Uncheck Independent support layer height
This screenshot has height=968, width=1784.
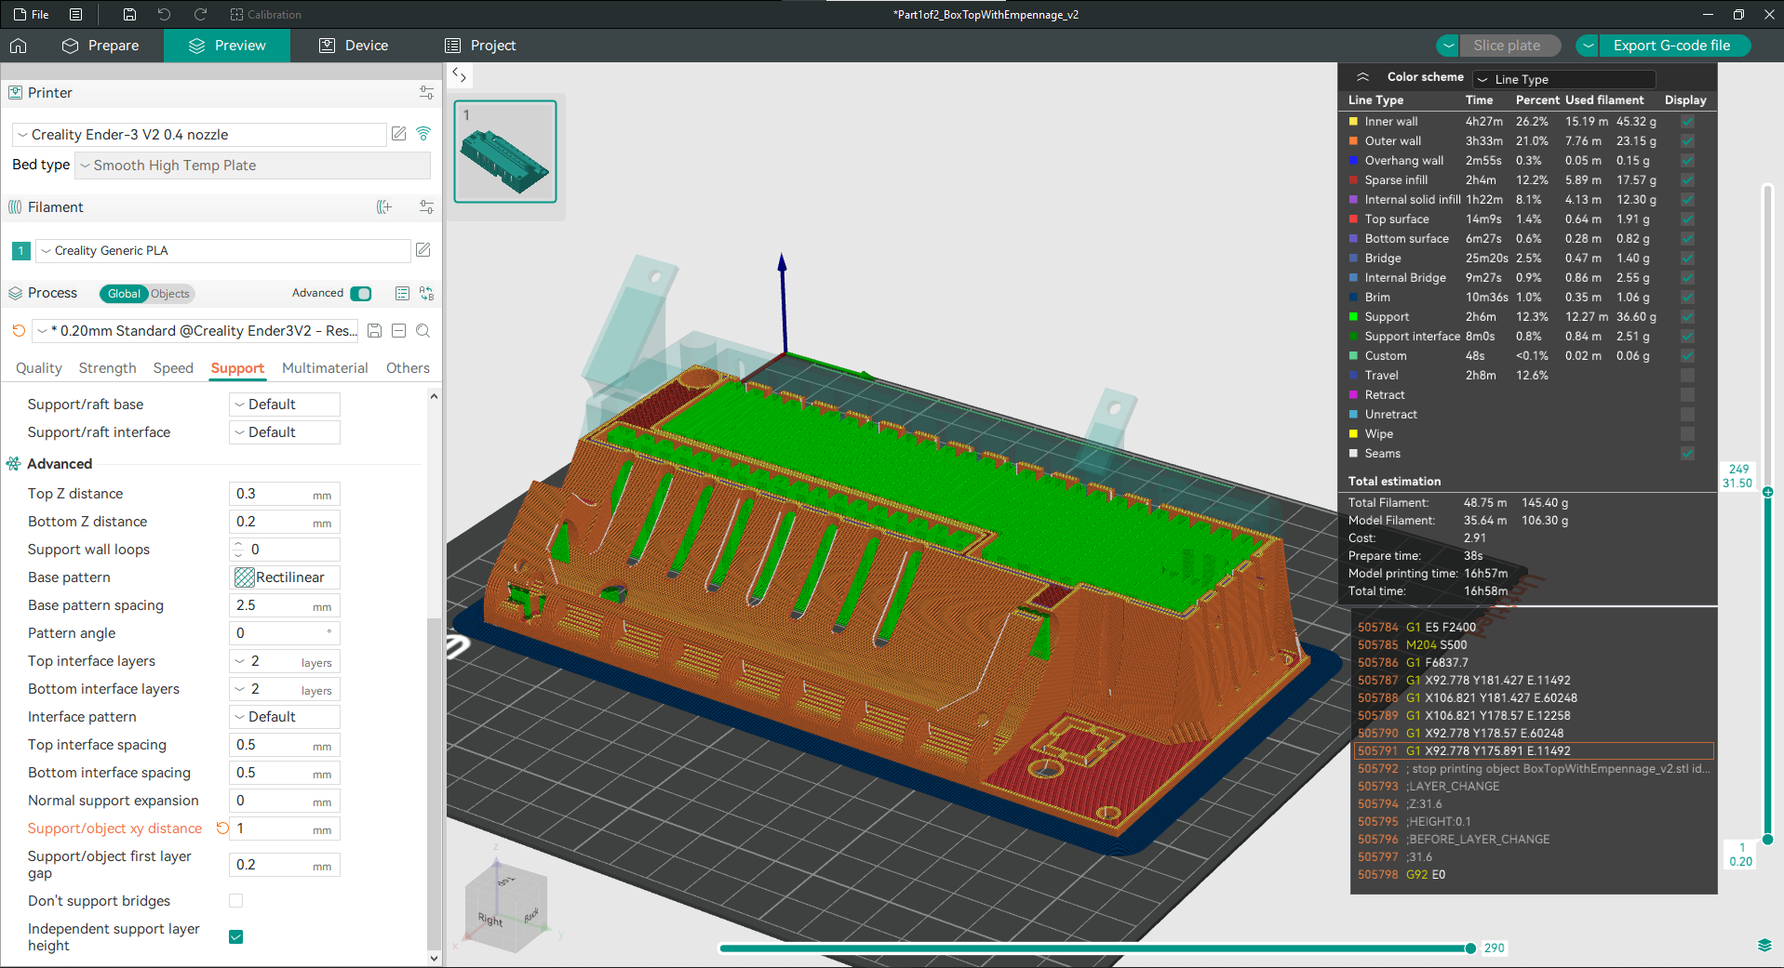pyautogui.click(x=236, y=936)
